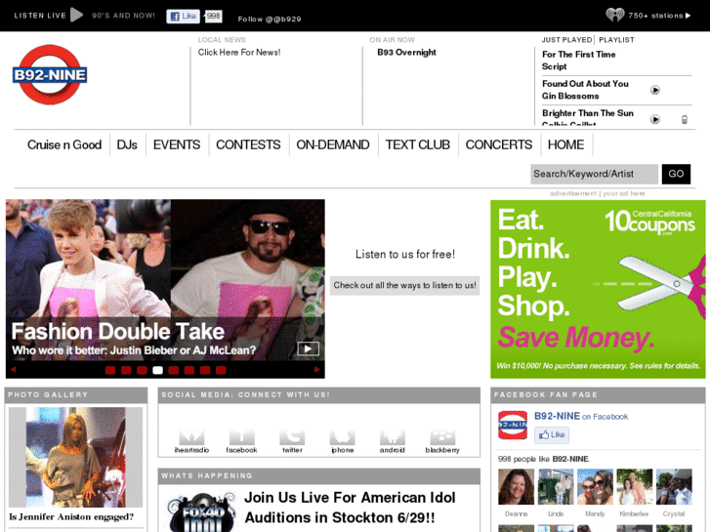Switch to the Playlist tab

(616, 40)
